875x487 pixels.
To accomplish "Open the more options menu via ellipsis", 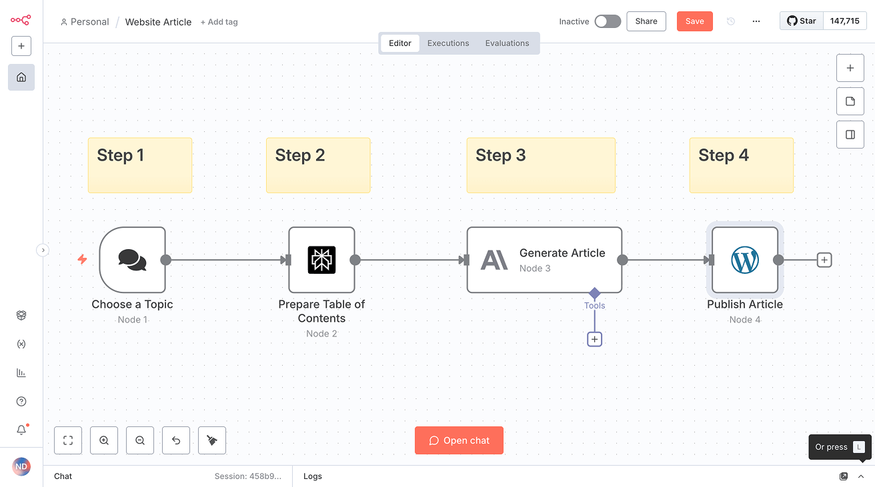I will [x=756, y=21].
